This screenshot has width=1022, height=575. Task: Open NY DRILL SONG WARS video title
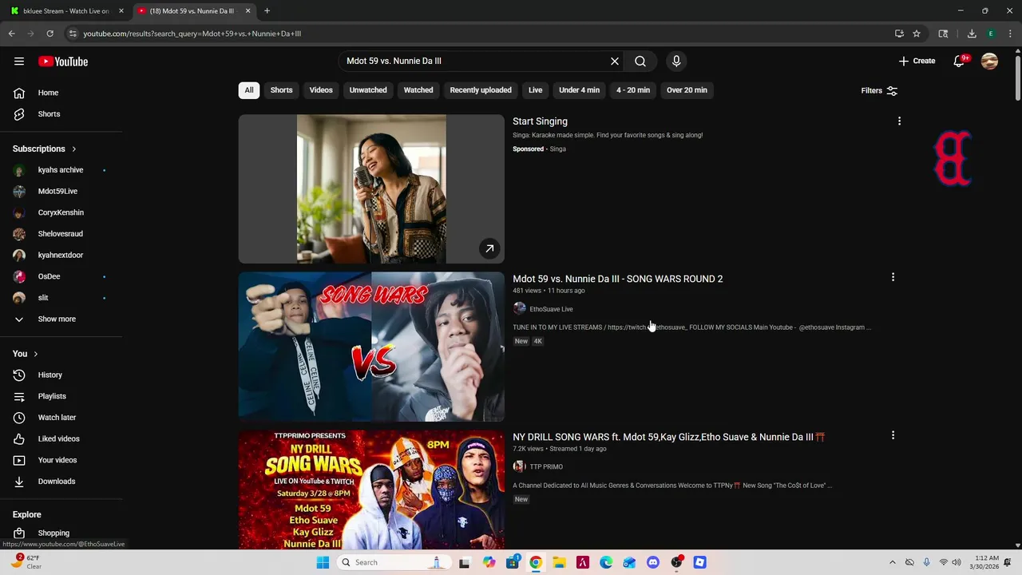668,437
